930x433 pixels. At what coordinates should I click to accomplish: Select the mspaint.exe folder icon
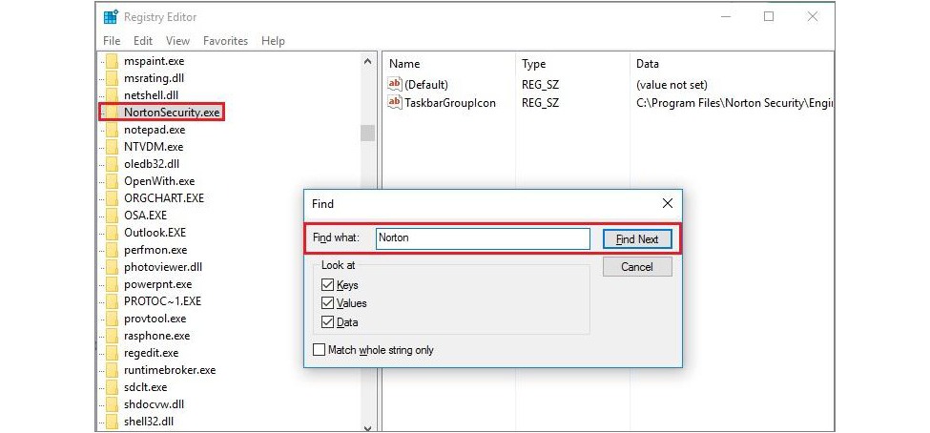click(x=112, y=60)
